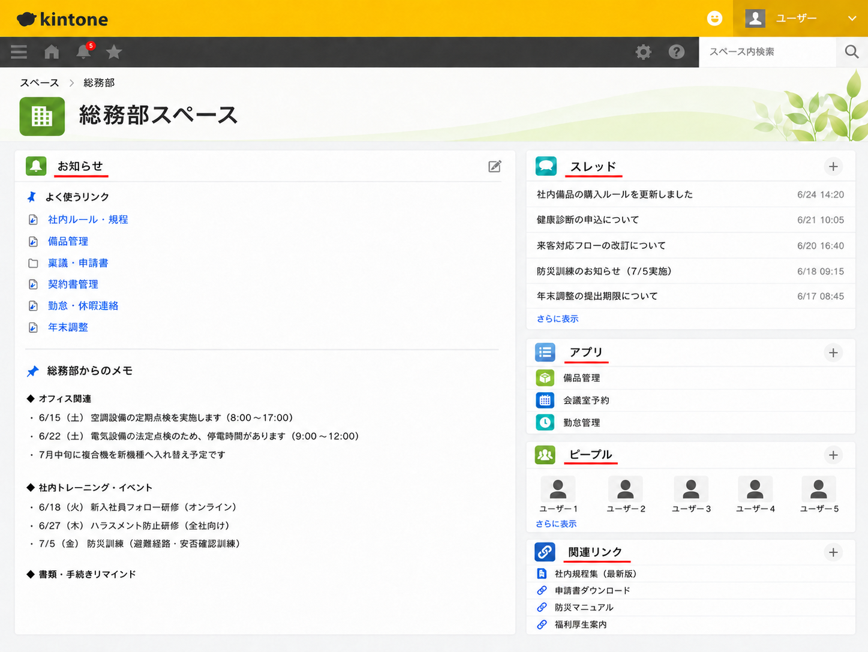The height and width of the screenshot is (652, 868).
Task: Open the 備品管理 link in お知らせ
Action: click(x=68, y=241)
